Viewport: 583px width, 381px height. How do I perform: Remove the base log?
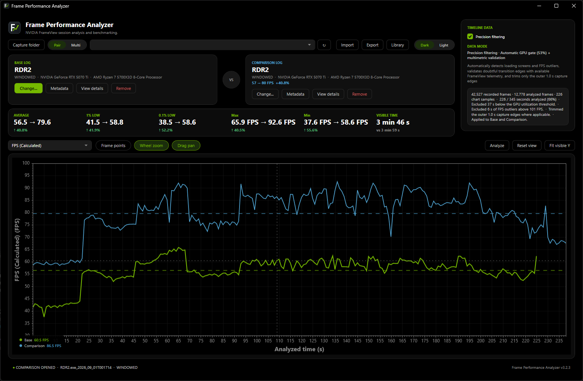point(123,88)
